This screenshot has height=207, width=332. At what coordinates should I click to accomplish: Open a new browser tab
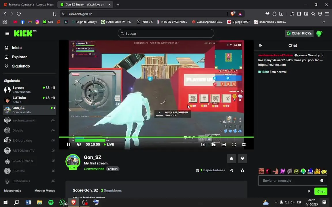point(118,4)
